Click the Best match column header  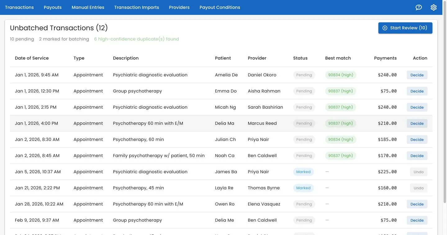tap(338, 58)
